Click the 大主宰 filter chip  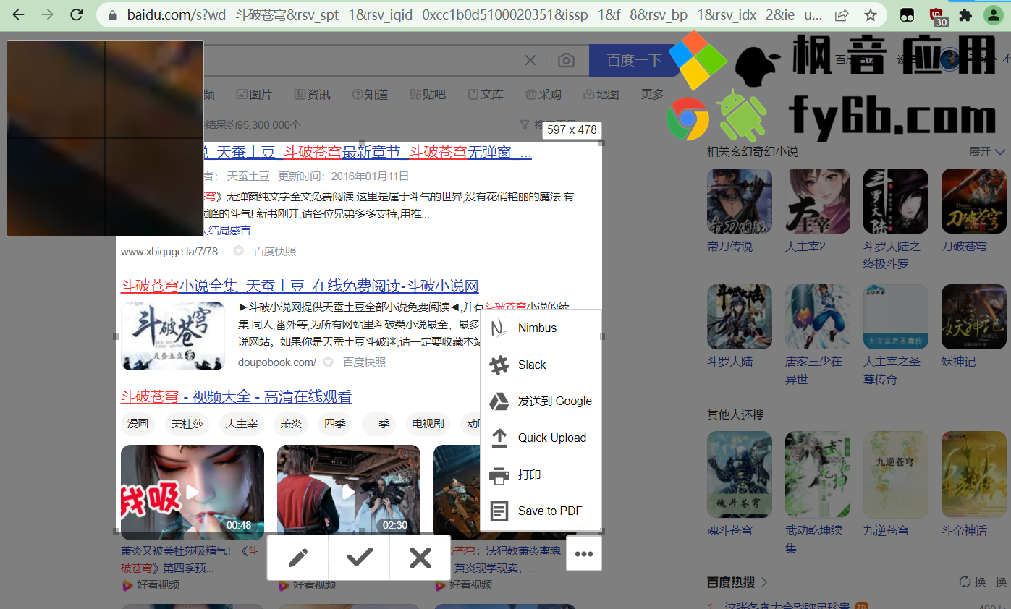(x=242, y=423)
